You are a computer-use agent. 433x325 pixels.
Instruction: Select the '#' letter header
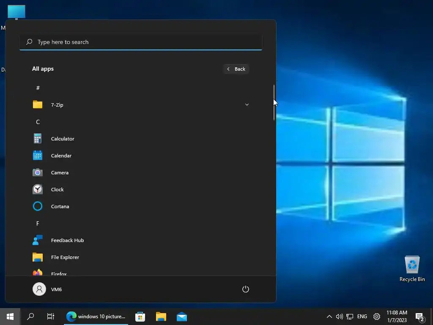point(38,88)
